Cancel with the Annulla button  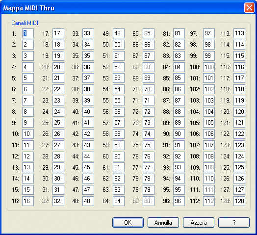tap(163, 223)
